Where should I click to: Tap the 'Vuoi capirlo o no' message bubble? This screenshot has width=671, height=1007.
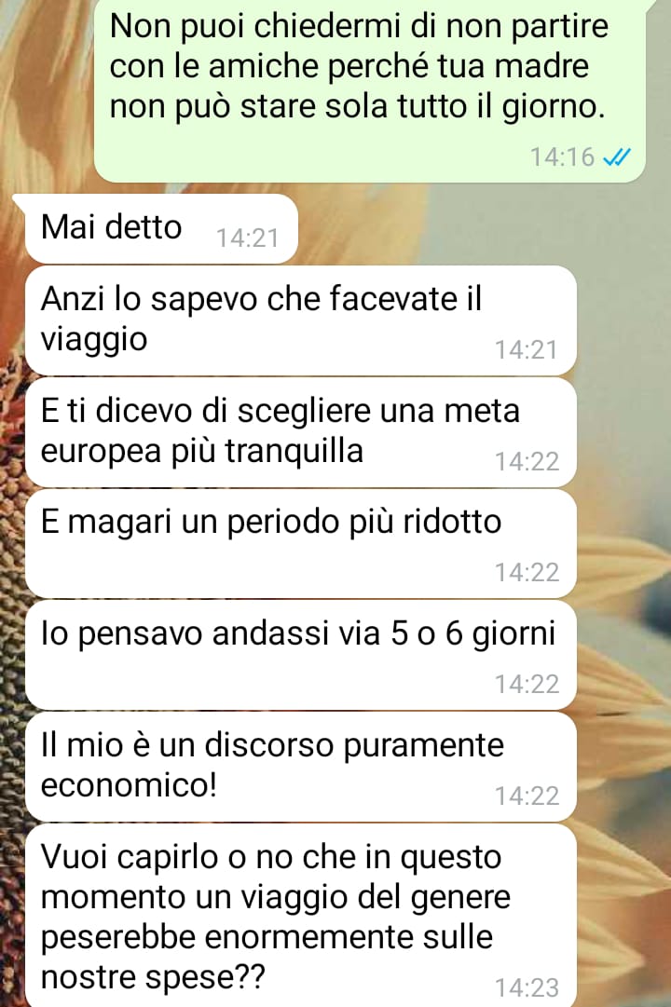(301, 916)
